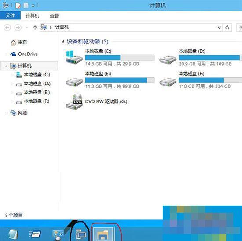242x241 pixels.
Task: Expand 本地磁盘 (C:) tree node arrow
Action: pyautogui.click(x=12, y=75)
